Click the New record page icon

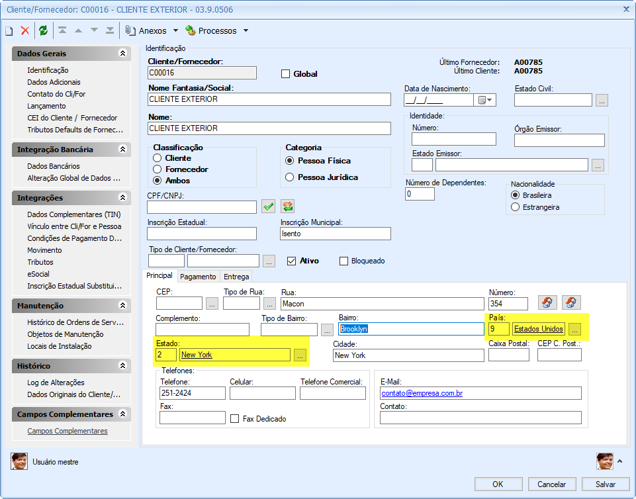[x=9, y=31]
